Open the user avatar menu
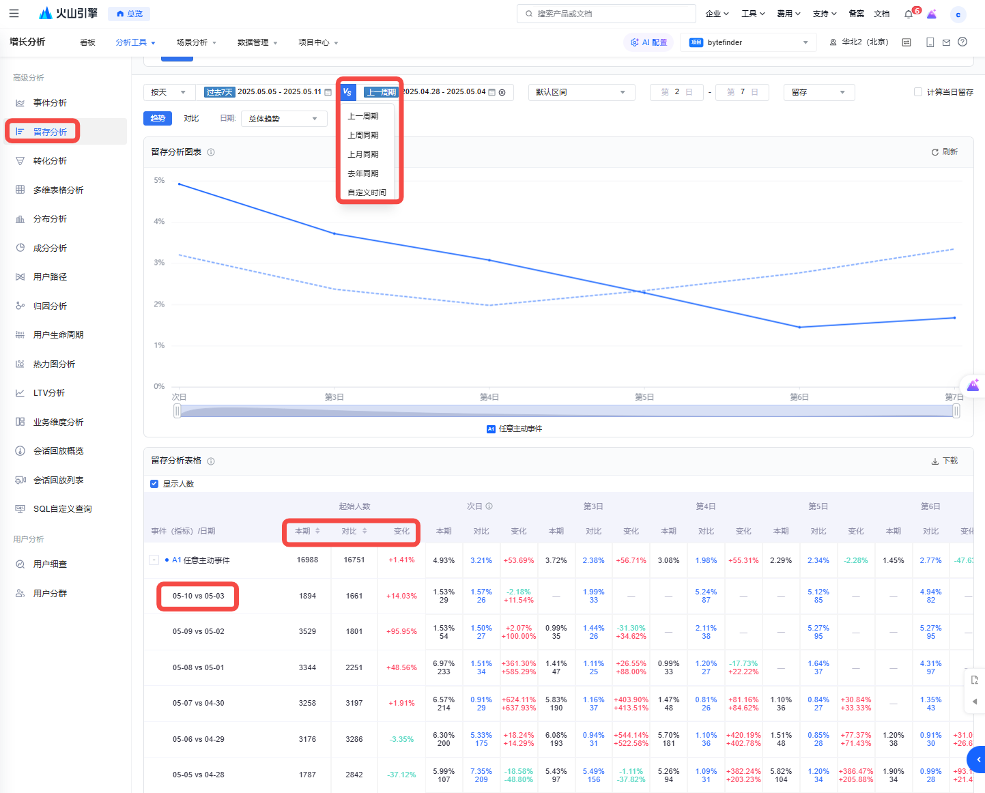985x793 pixels. click(958, 14)
